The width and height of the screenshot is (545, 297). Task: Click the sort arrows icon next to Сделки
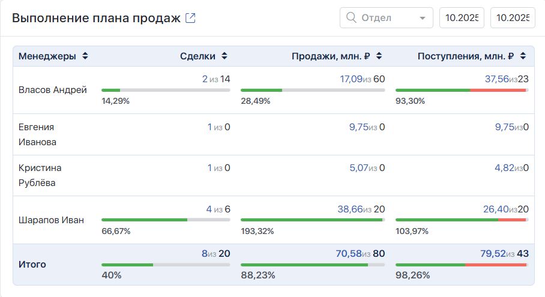point(224,56)
